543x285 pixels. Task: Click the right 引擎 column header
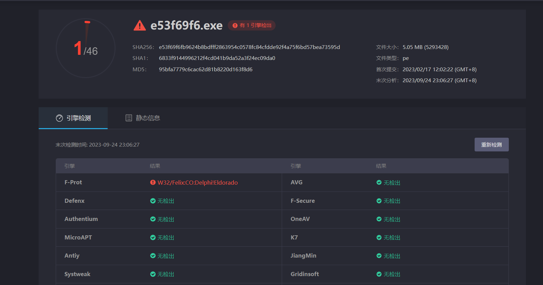[x=296, y=166]
